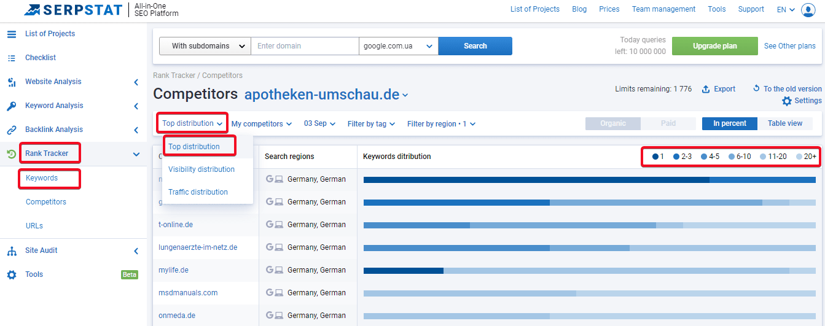Switch to Paid results toggle

[x=668, y=123]
